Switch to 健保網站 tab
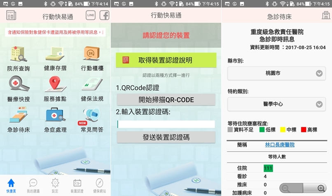 [x=99, y=186]
